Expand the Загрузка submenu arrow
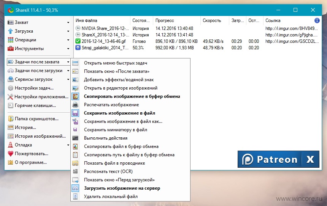This screenshot has width=327, height=206. tap(68, 31)
